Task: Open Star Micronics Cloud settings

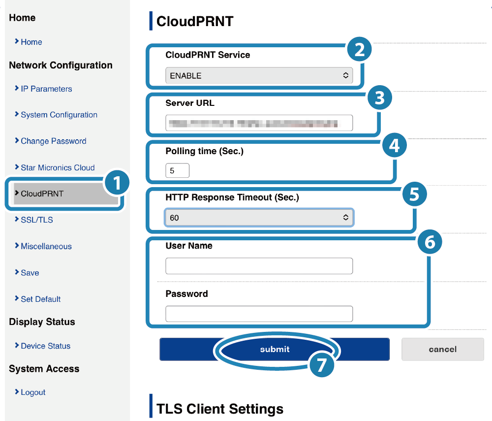Action: (57, 168)
